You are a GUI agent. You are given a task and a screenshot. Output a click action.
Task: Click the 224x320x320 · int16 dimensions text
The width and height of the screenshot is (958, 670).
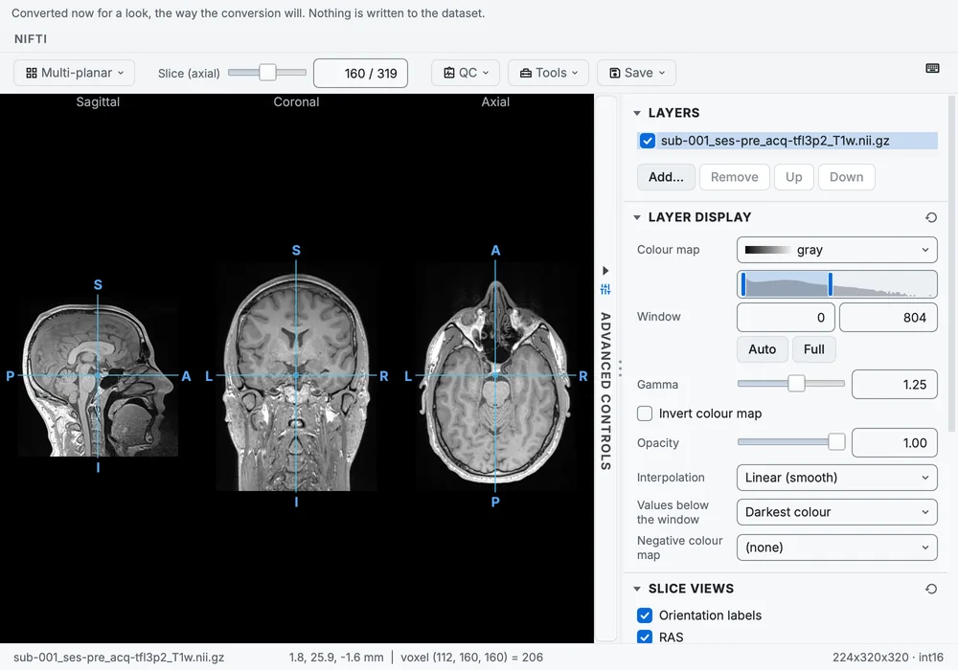[888, 658]
